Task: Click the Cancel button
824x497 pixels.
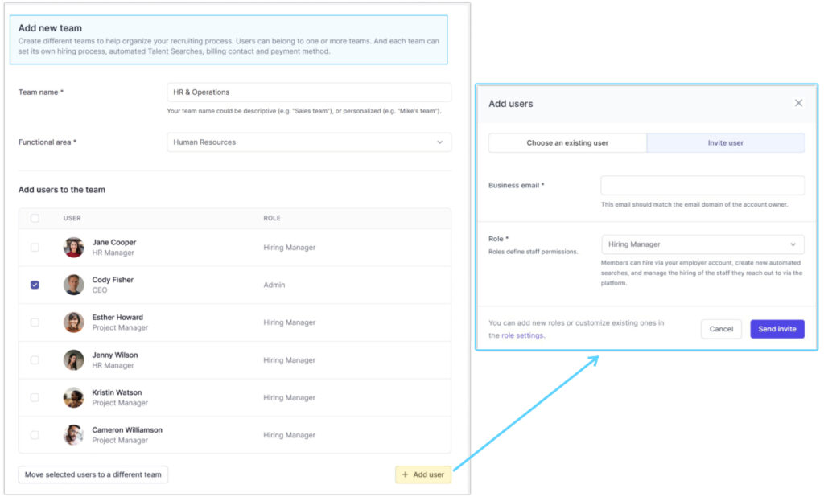Action: tap(721, 329)
